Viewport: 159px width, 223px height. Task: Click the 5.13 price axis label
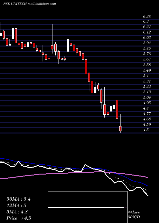tap(147, 92)
